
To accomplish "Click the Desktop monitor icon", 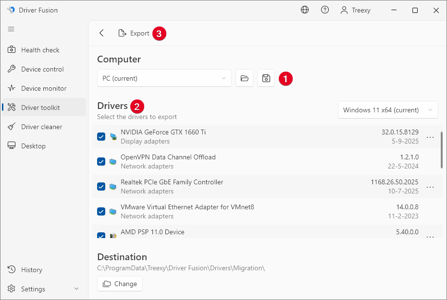I will point(12,145).
